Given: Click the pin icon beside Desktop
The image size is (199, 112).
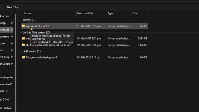Looking at the screenshot, I should click(x=12, y=23).
